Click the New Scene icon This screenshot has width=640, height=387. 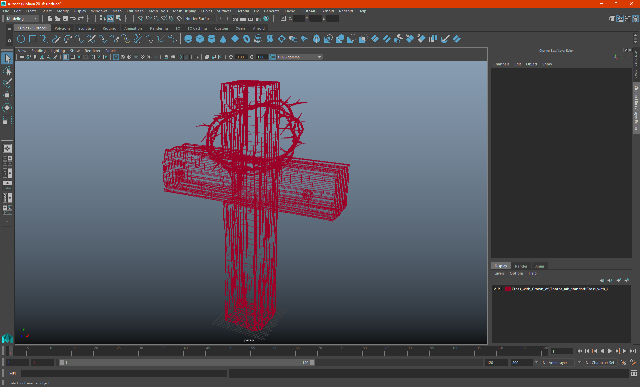(x=50, y=19)
